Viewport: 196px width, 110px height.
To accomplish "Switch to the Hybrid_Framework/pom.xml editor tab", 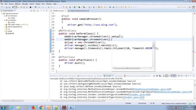I will (x=78, y=11).
